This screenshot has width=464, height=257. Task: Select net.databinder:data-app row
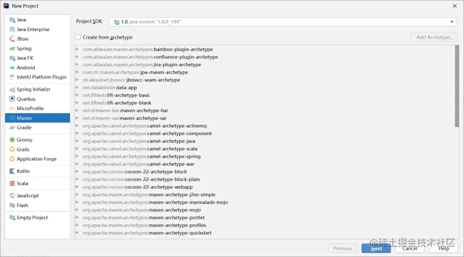click(x=264, y=87)
